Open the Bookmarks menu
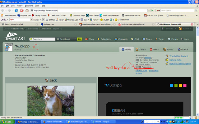The height and width of the screenshot is (124, 199). 29,6
